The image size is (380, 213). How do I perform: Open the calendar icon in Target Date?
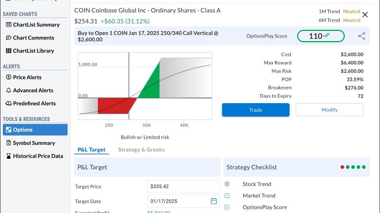214,201
